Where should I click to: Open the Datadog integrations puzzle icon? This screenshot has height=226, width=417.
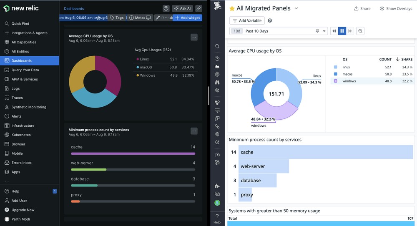tap(217, 186)
